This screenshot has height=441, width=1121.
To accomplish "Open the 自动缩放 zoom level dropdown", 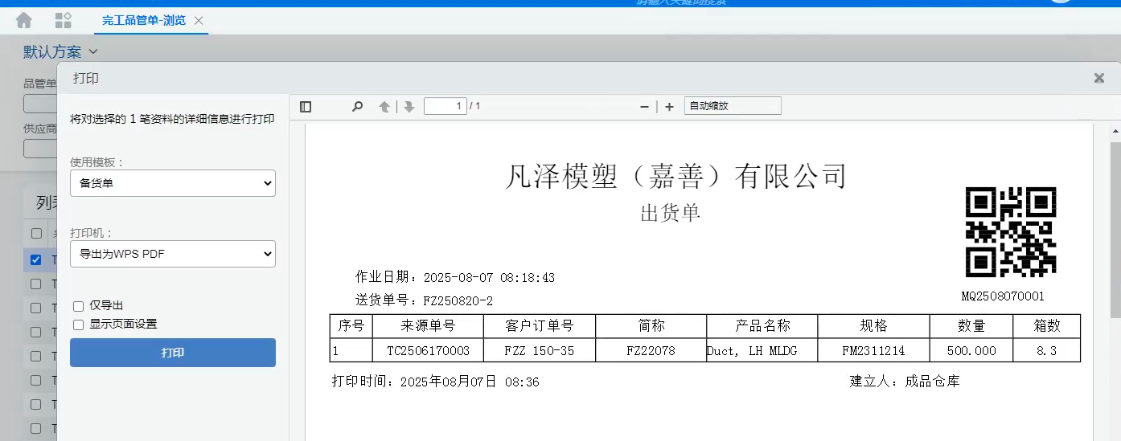I will (x=732, y=106).
